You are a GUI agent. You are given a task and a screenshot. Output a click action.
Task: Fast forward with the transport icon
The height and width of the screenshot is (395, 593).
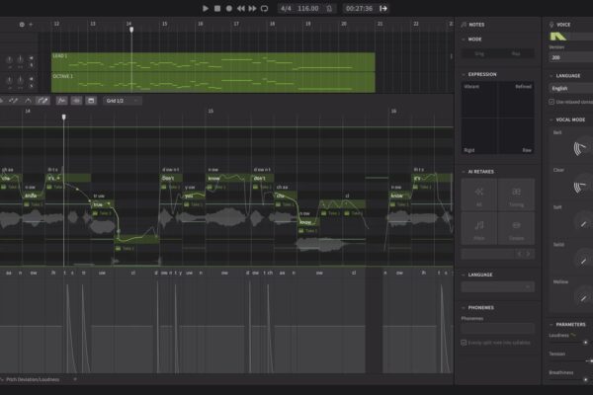(x=252, y=8)
